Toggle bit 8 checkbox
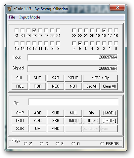The image size is (134, 158). pos(58,43)
